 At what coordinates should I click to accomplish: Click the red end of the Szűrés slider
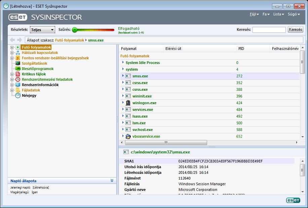113,30
